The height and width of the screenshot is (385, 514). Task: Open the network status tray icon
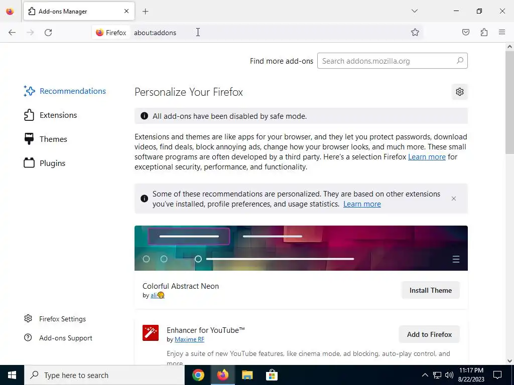[x=437, y=375]
